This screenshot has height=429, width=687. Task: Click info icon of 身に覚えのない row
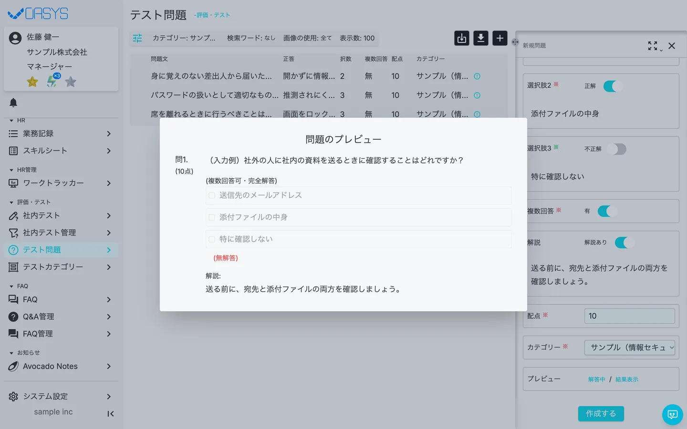(477, 76)
